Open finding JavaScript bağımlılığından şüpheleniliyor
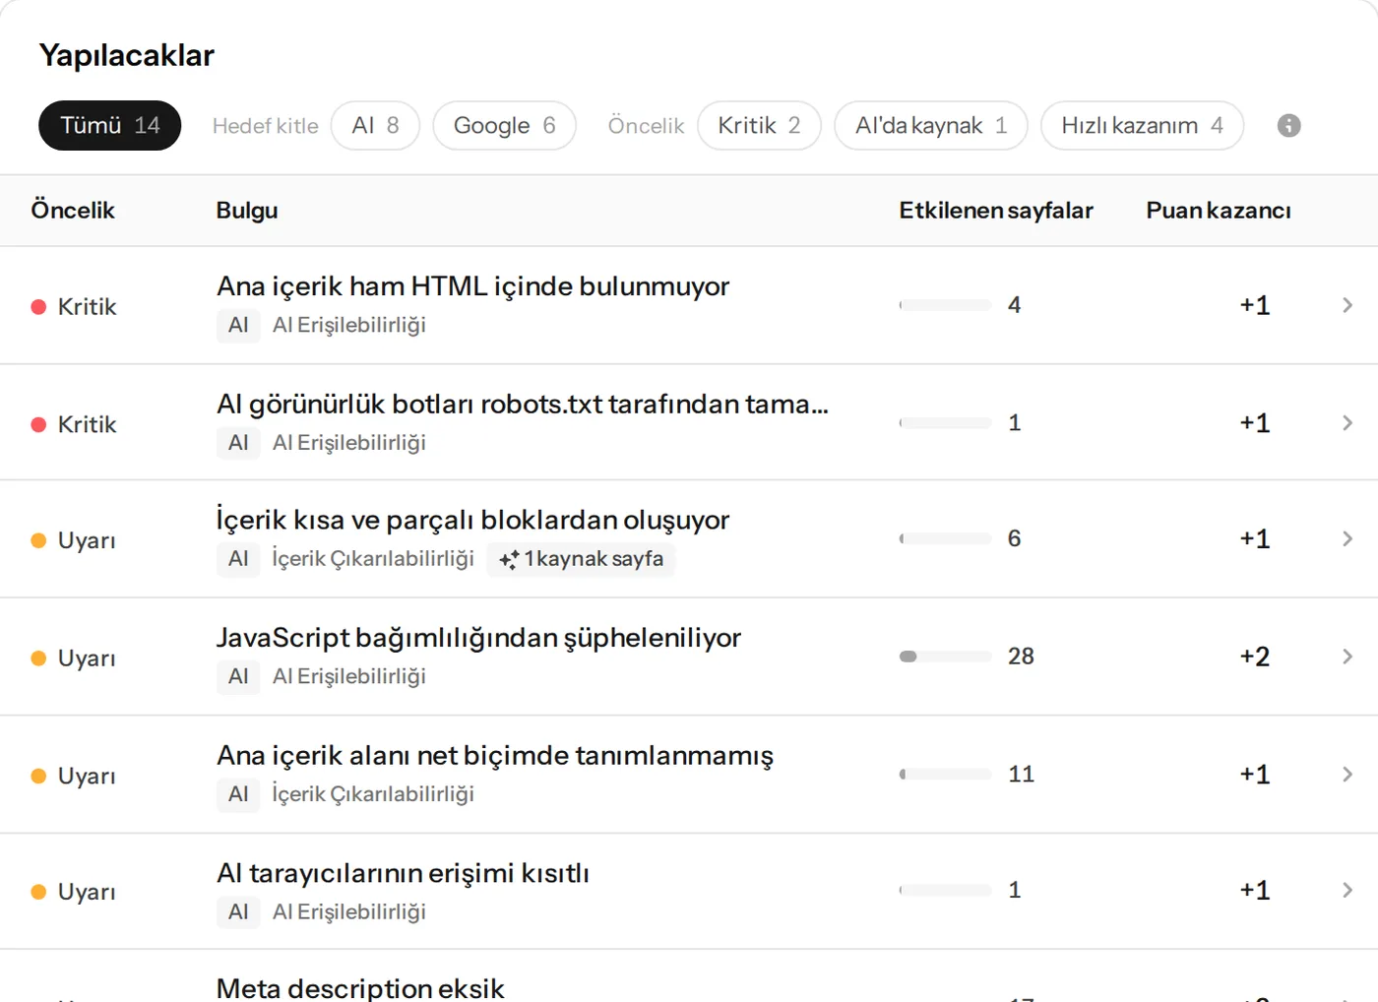This screenshot has width=1378, height=1002. (x=478, y=638)
